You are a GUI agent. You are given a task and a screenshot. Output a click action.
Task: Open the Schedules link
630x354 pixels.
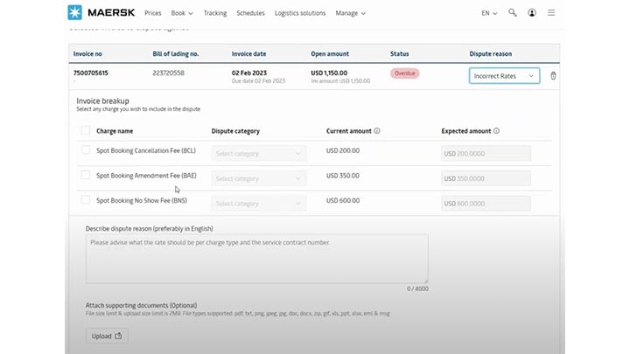point(250,14)
